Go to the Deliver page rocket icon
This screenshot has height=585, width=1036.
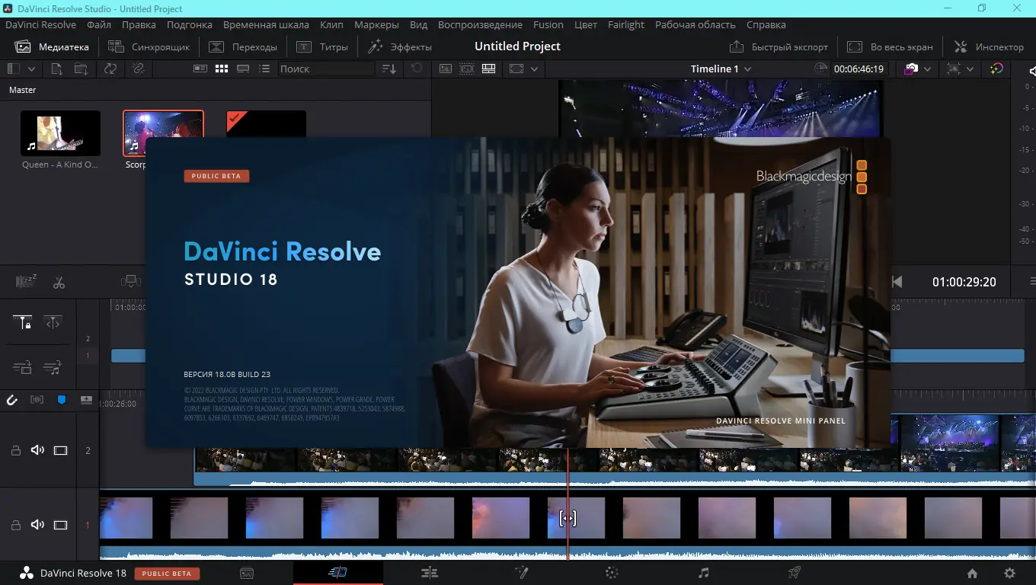[794, 573]
